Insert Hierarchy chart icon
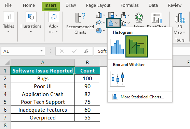 (111, 15)
